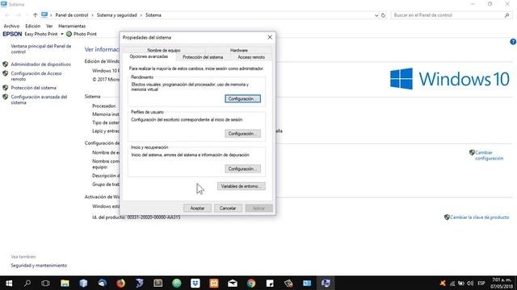Go up one level with up arrow
Screen dimensions: 517x290
point(35,15)
